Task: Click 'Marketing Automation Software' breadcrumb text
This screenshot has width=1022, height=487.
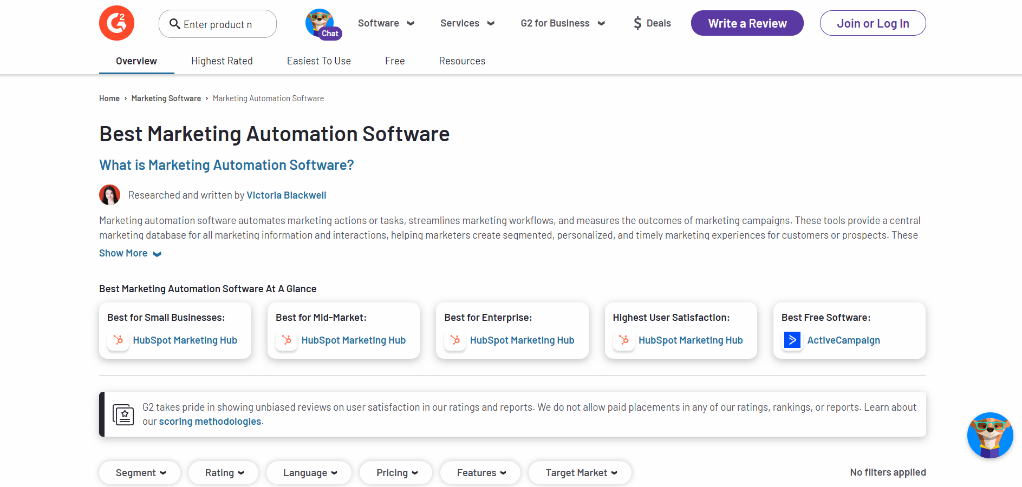Action: (x=269, y=98)
